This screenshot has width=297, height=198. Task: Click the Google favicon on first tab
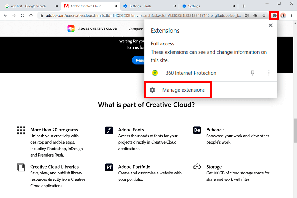pos(7,6)
